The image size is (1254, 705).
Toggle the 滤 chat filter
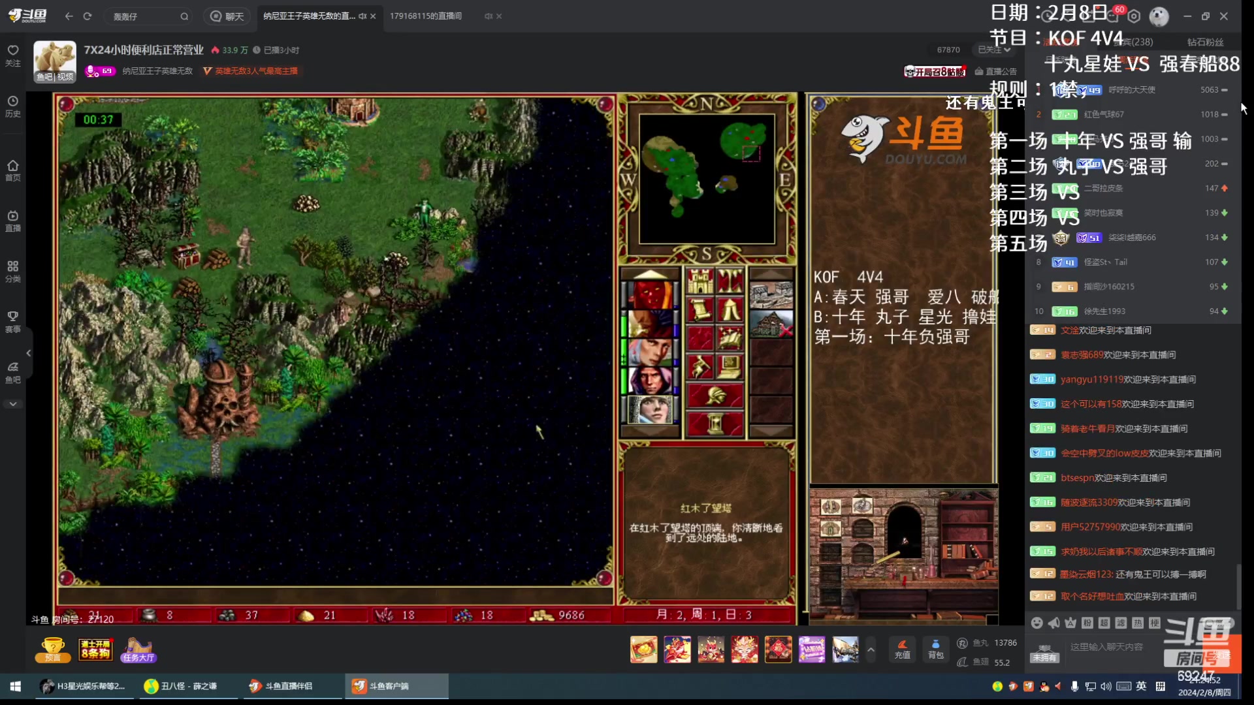(1121, 623)
